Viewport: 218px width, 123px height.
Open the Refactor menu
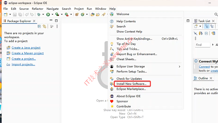pyautogui.click(x=38, y=9)
